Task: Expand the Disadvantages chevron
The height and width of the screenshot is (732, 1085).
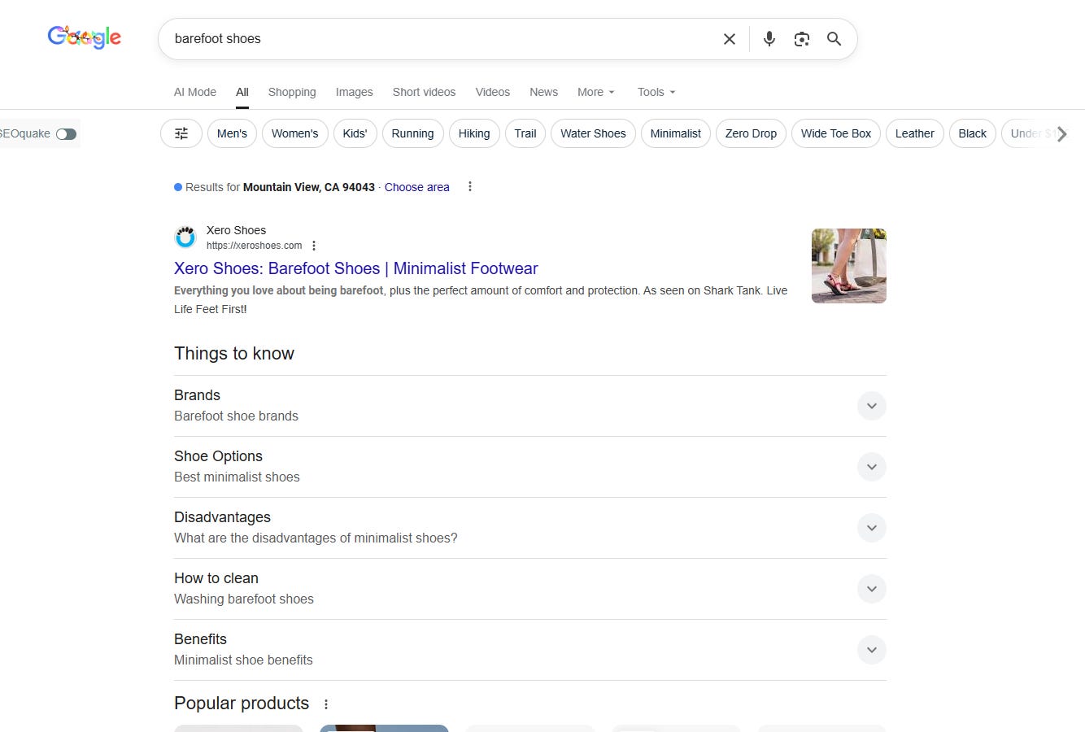Action: point(871,528)
